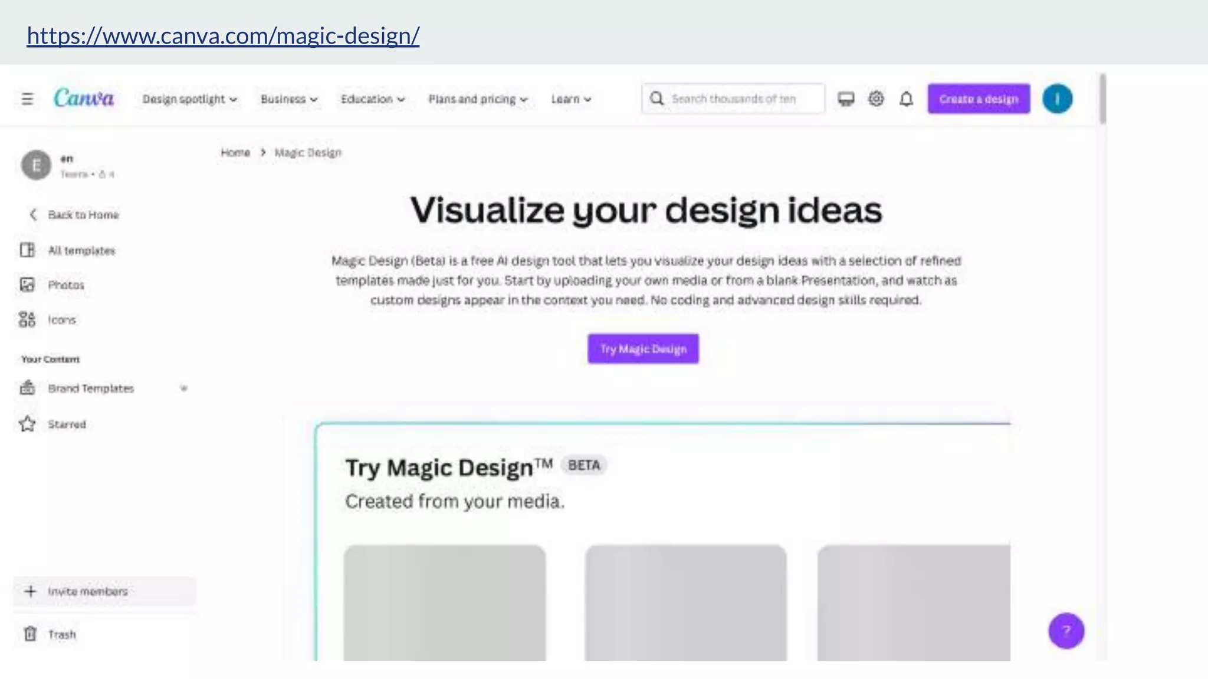This screenshot has width=1208, height=679.
Task: Expand the Education menu
Action: coord(373,99)
